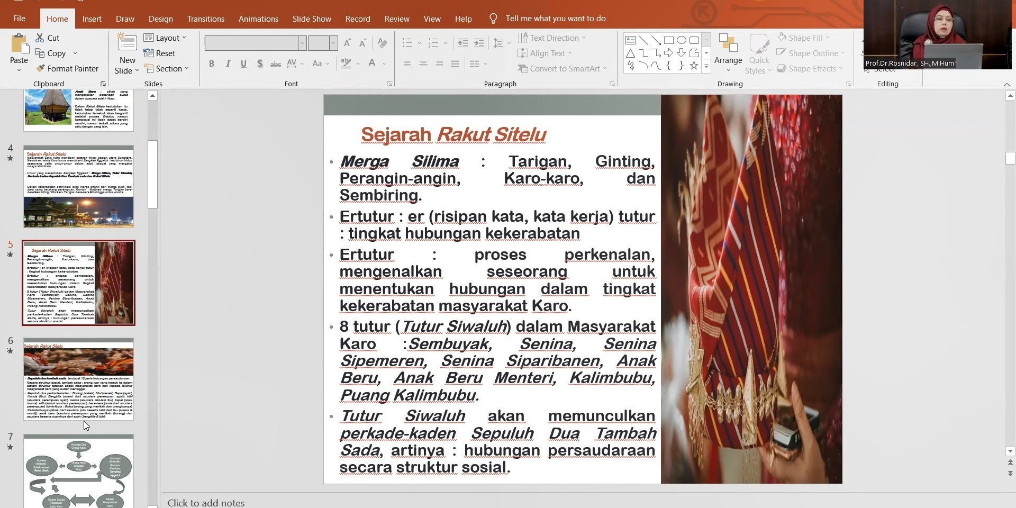Click the Tell me what you want search box
Viewport: 1016px width, 508px height.
(555, 19)
